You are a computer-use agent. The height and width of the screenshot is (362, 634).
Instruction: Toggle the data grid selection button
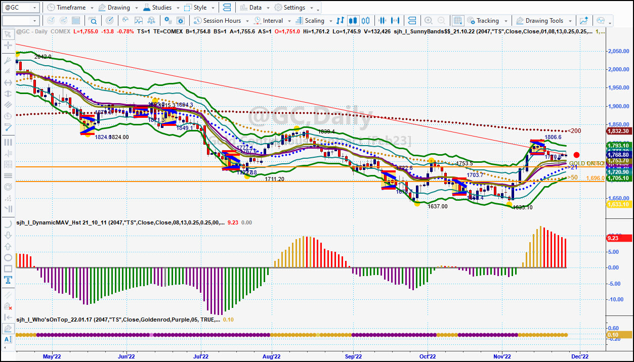click(457, 21)
